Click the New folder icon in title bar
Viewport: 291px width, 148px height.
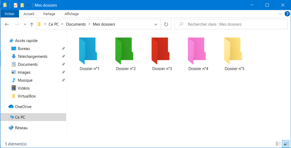click(22, 5)
